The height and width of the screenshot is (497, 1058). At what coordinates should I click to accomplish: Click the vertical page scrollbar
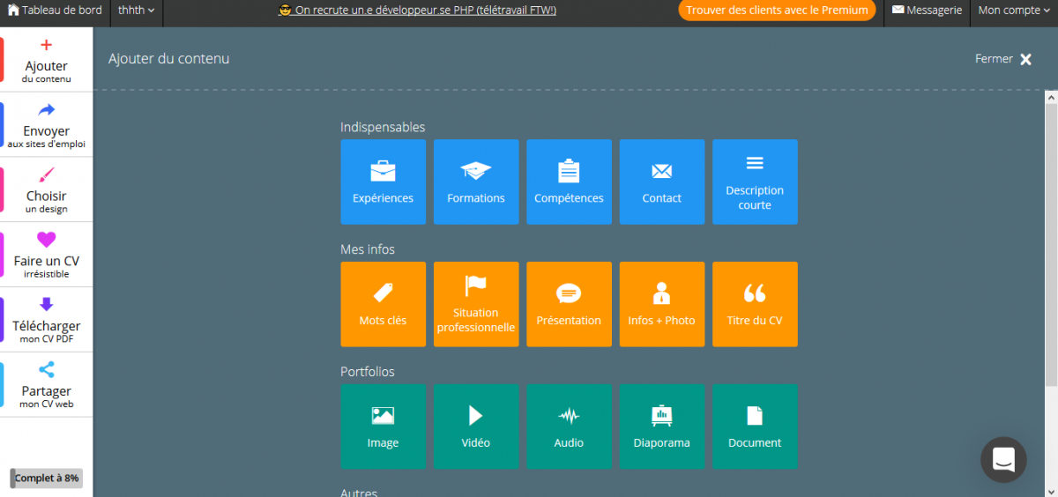[x=1051, y=238]
